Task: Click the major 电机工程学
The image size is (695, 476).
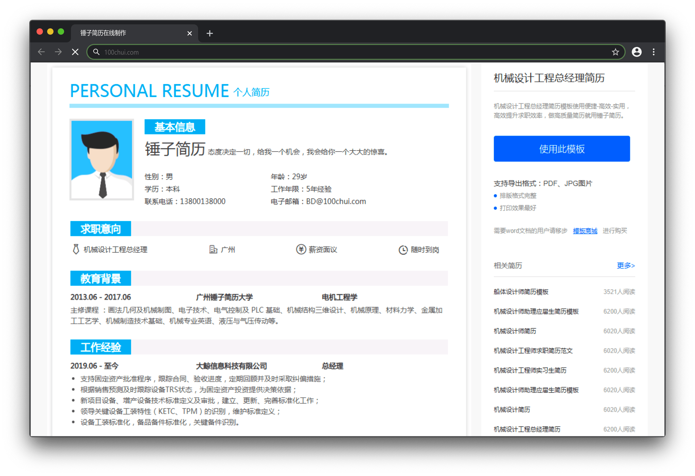Action: coord(340,297)
